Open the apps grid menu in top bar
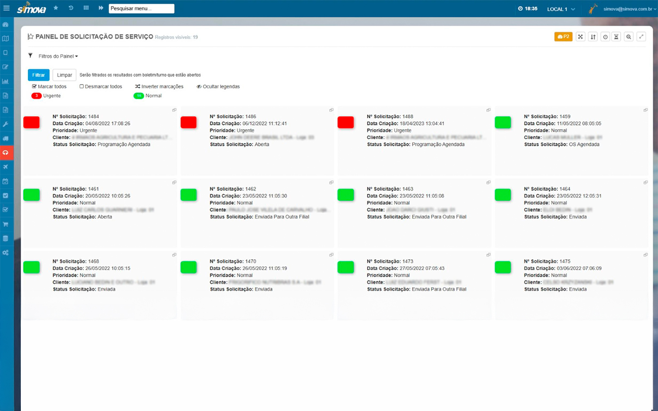The height and width of the screenshot is (411, 658). coord(86,8)
